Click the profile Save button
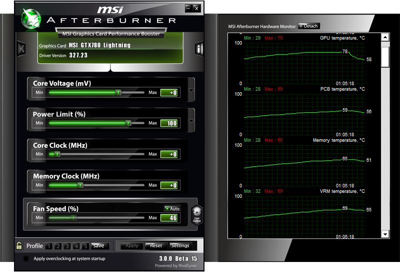This screenshot has height=272, width=400. (99, 245)
